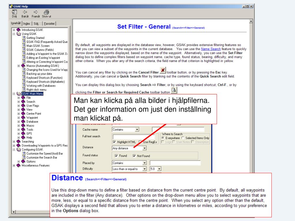The image size is (295, 221).
Task: Select File under GSAK Main Menu
Action: coord(29,98)
